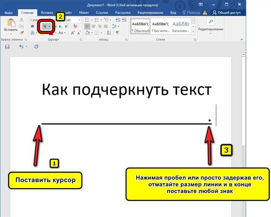Click the Общий доступ share button
The image size is (271, 217).
point(226,13)
